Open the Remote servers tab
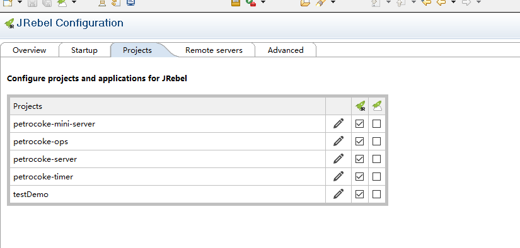The image size is (520, 248). 214,50
